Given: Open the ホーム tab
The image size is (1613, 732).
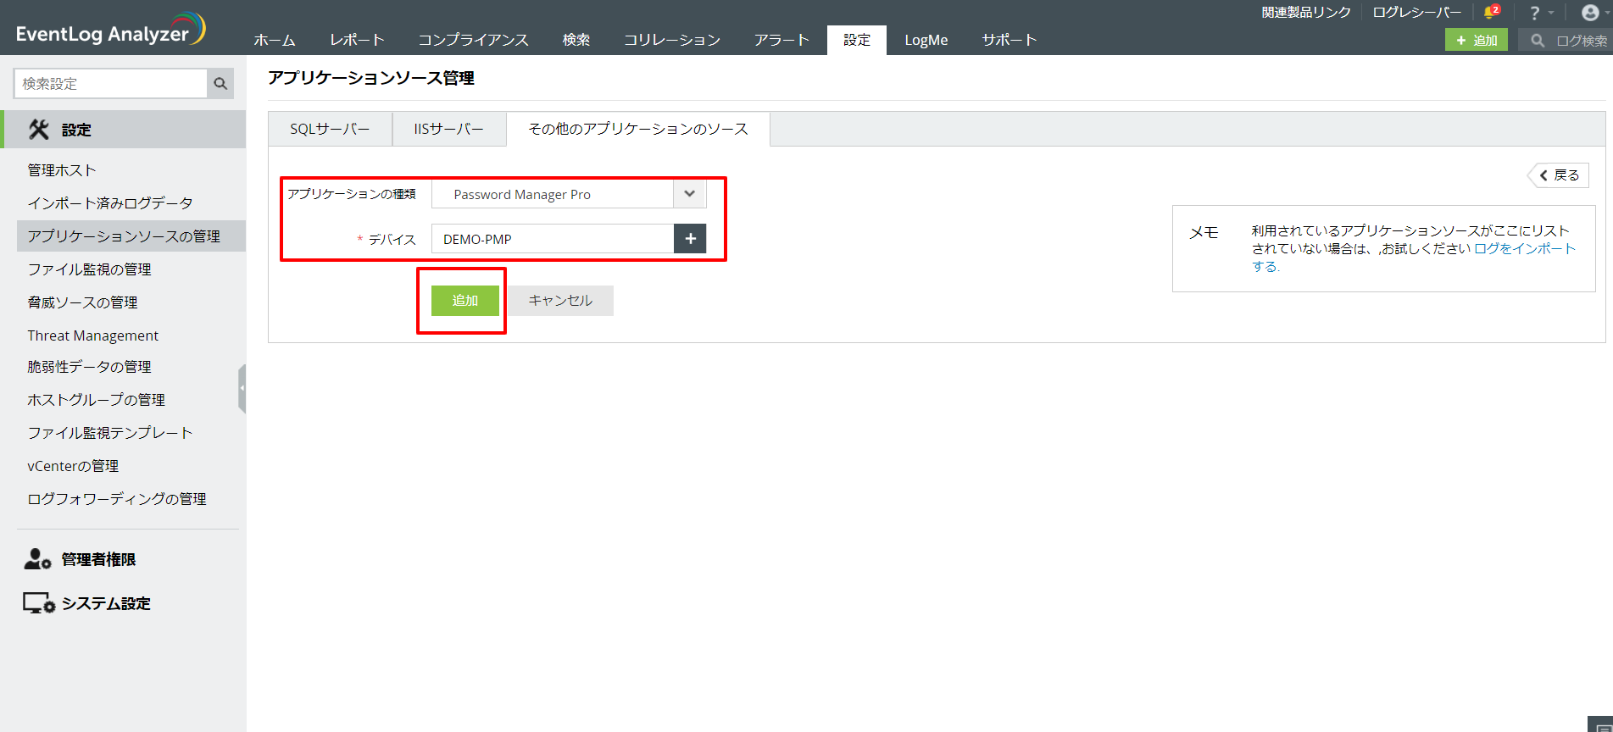Looking at the screenshot, I should (275, 40).
